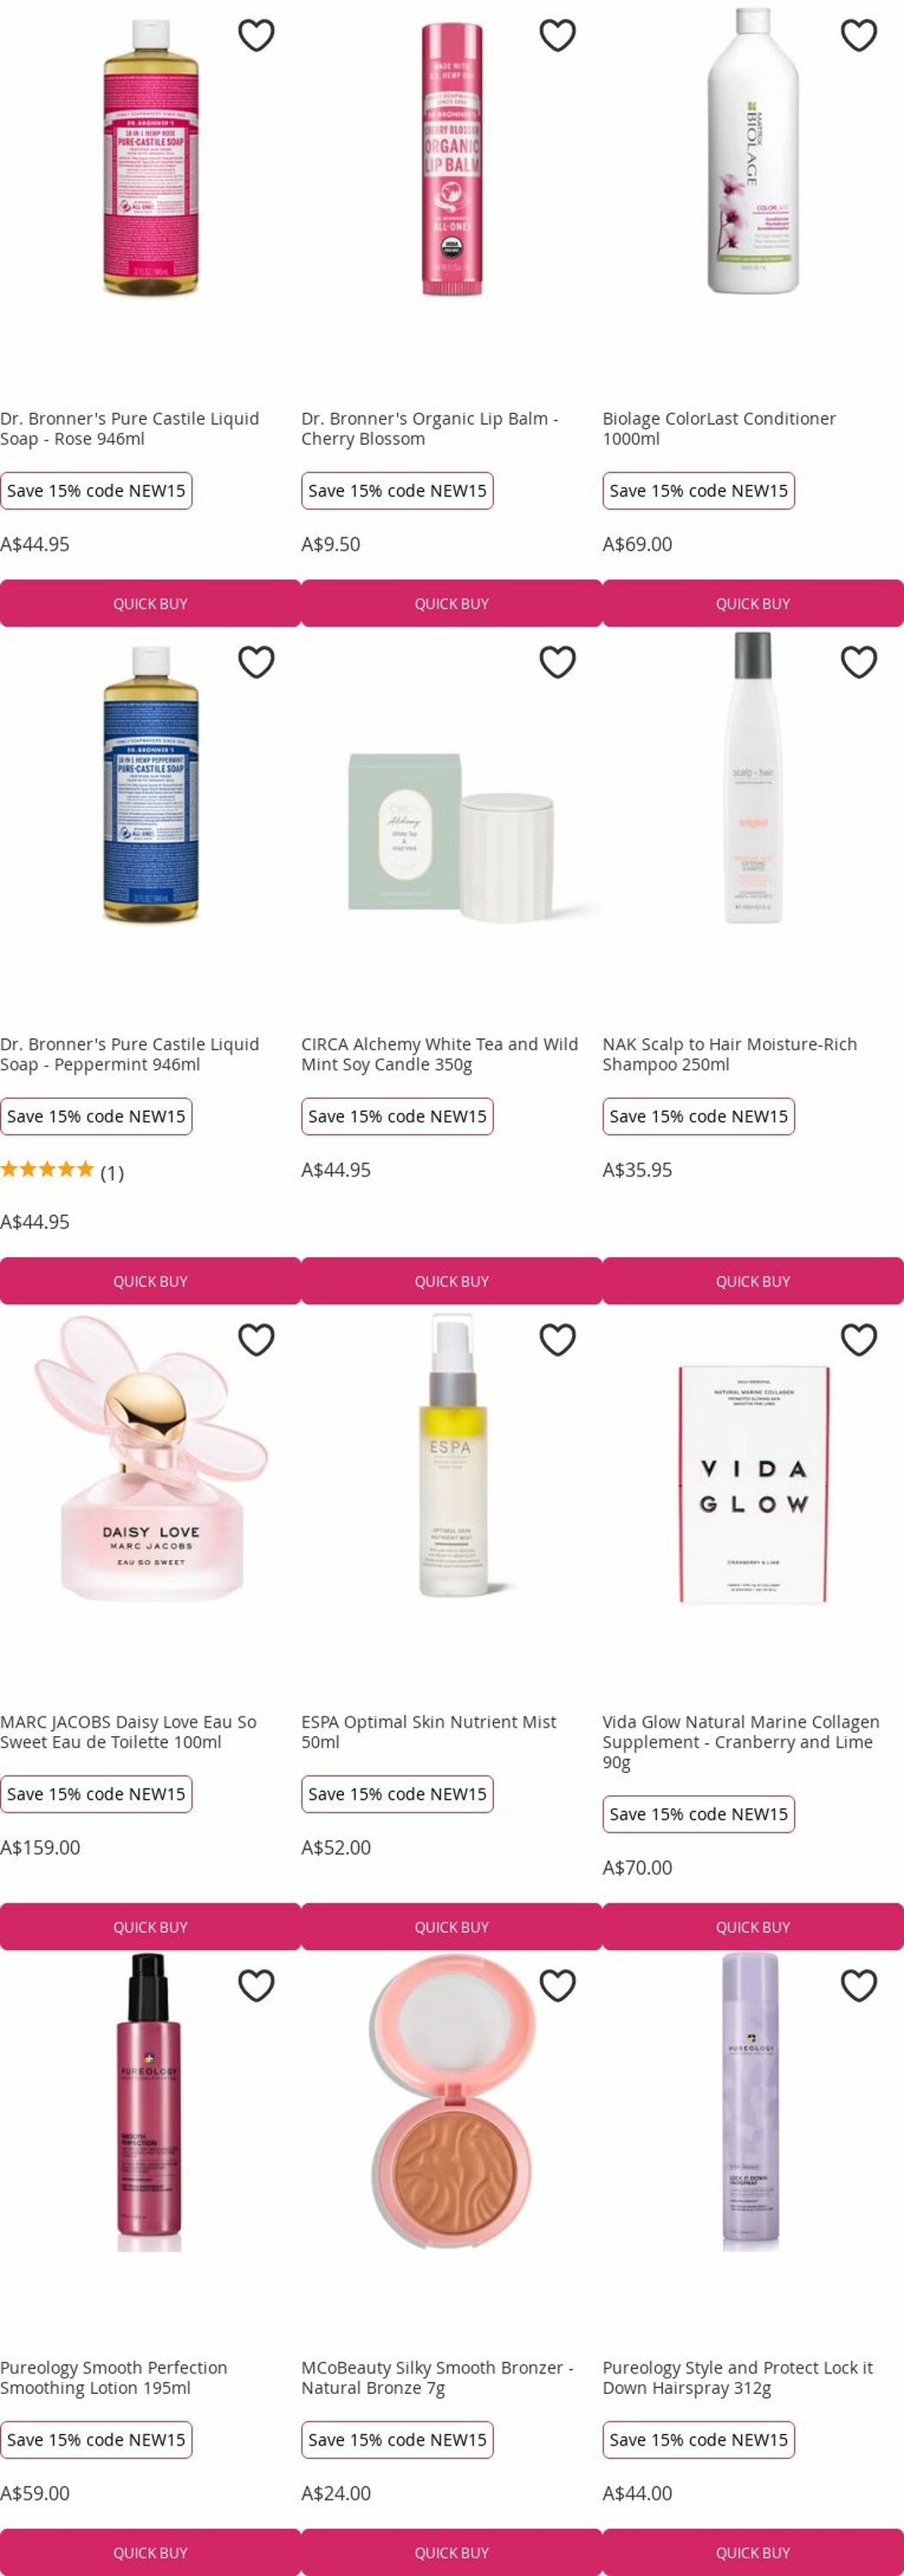
Task: Open Pureology Smooth Perfection Smoothing Lotion link
Action: [114, 2377]
